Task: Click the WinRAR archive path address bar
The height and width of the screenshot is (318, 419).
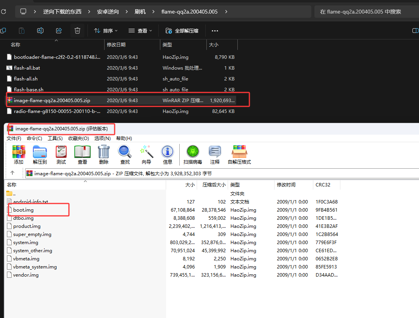Action: click(222, 173)
